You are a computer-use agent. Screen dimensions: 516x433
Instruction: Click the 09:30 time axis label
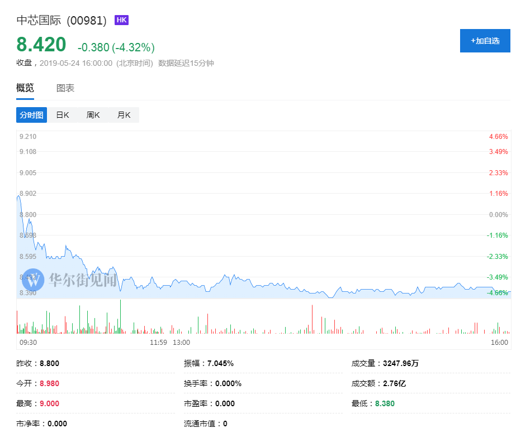tap(29, 343)
